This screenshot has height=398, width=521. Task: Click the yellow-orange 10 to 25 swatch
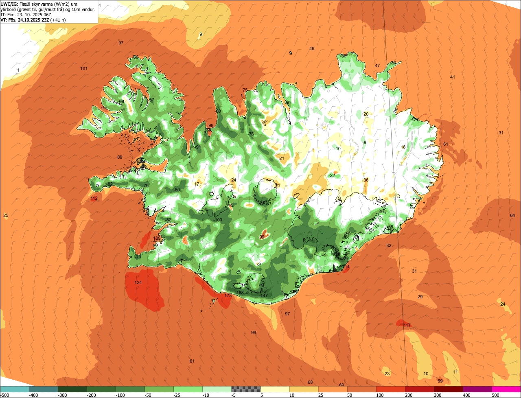(303, 389)
